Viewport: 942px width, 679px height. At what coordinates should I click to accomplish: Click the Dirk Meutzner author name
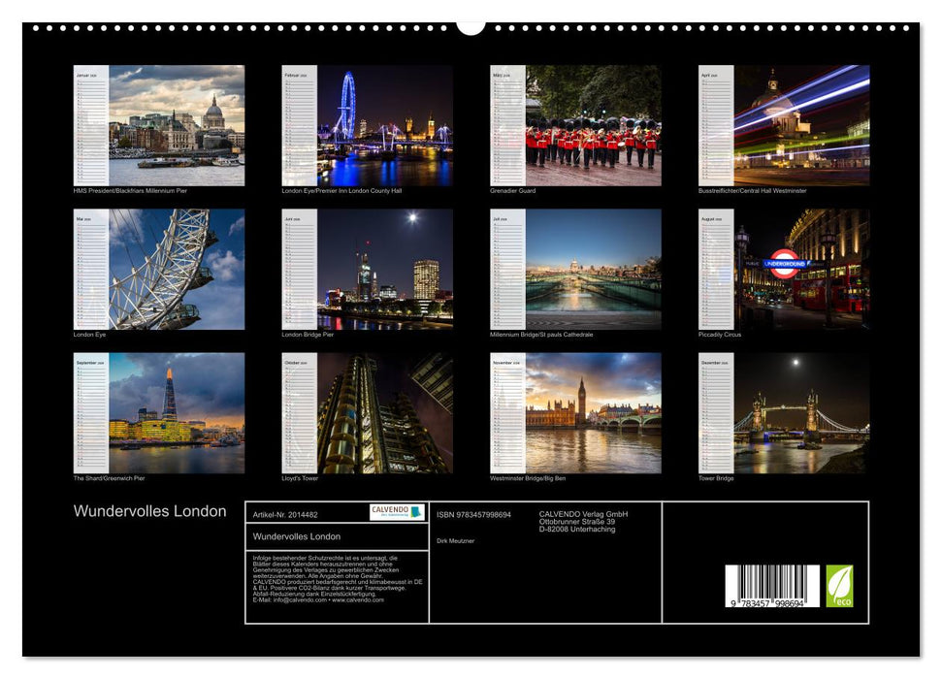456,541
